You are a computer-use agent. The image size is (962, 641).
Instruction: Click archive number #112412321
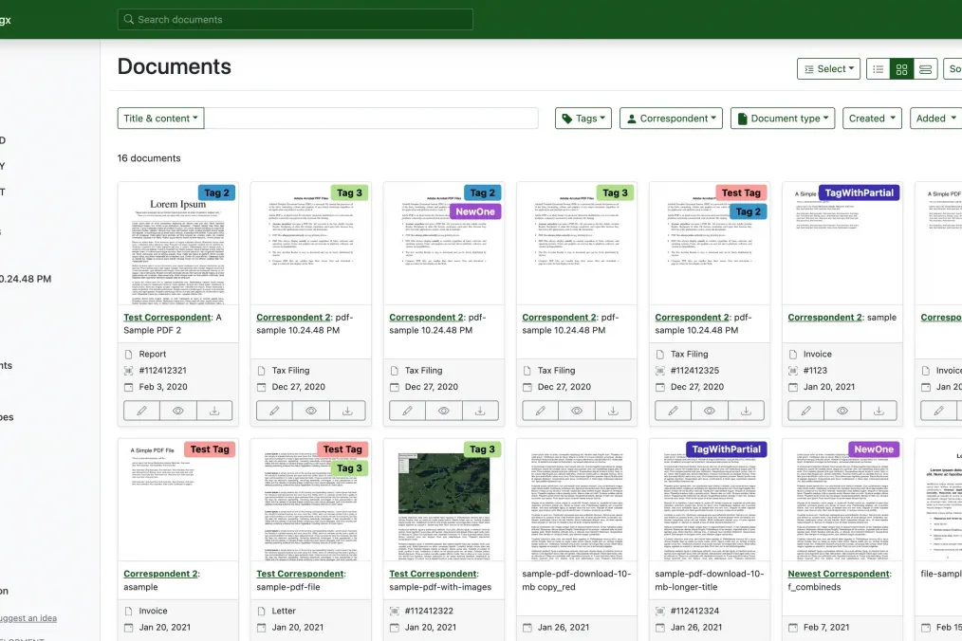[x=162, y=371]
